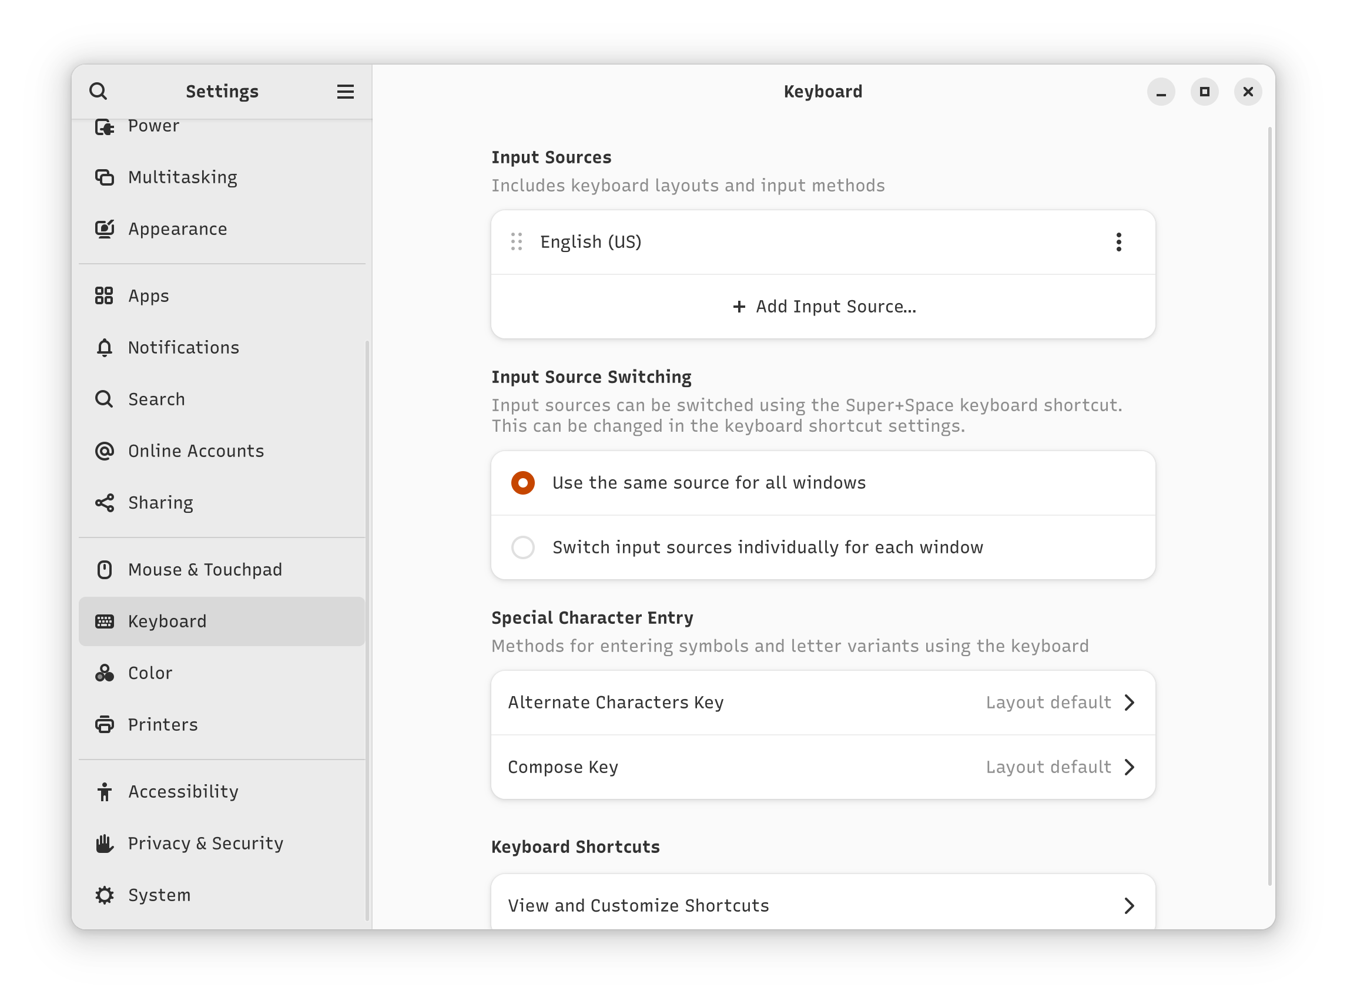Screen dimensions: 1347x1008
Task: Click the Notifications bell icon
Action: (x=105, y=348)
